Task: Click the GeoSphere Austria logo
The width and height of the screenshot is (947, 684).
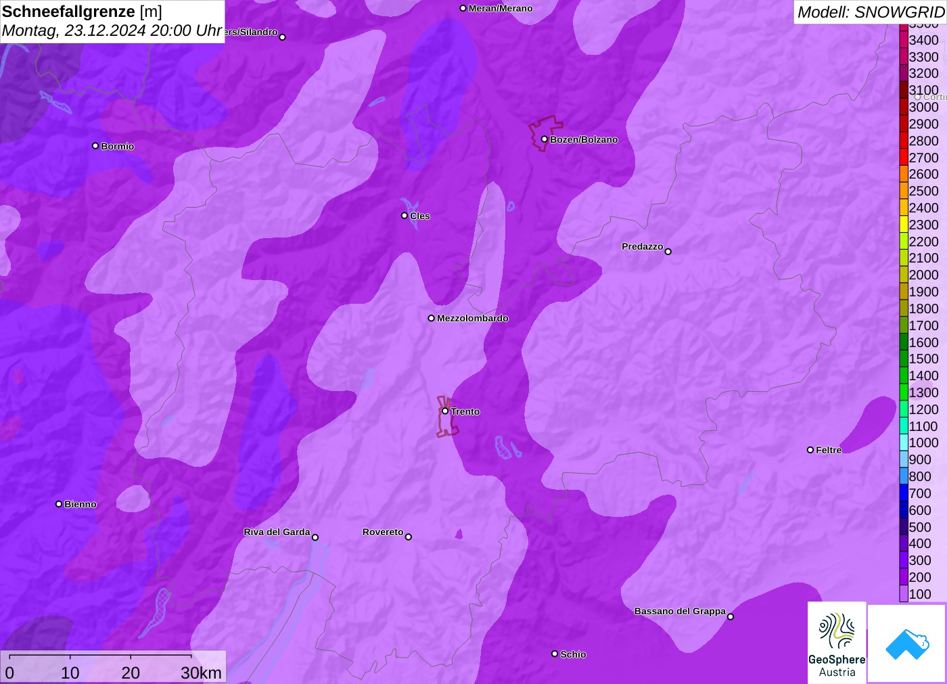Action: tap(837, 643)
